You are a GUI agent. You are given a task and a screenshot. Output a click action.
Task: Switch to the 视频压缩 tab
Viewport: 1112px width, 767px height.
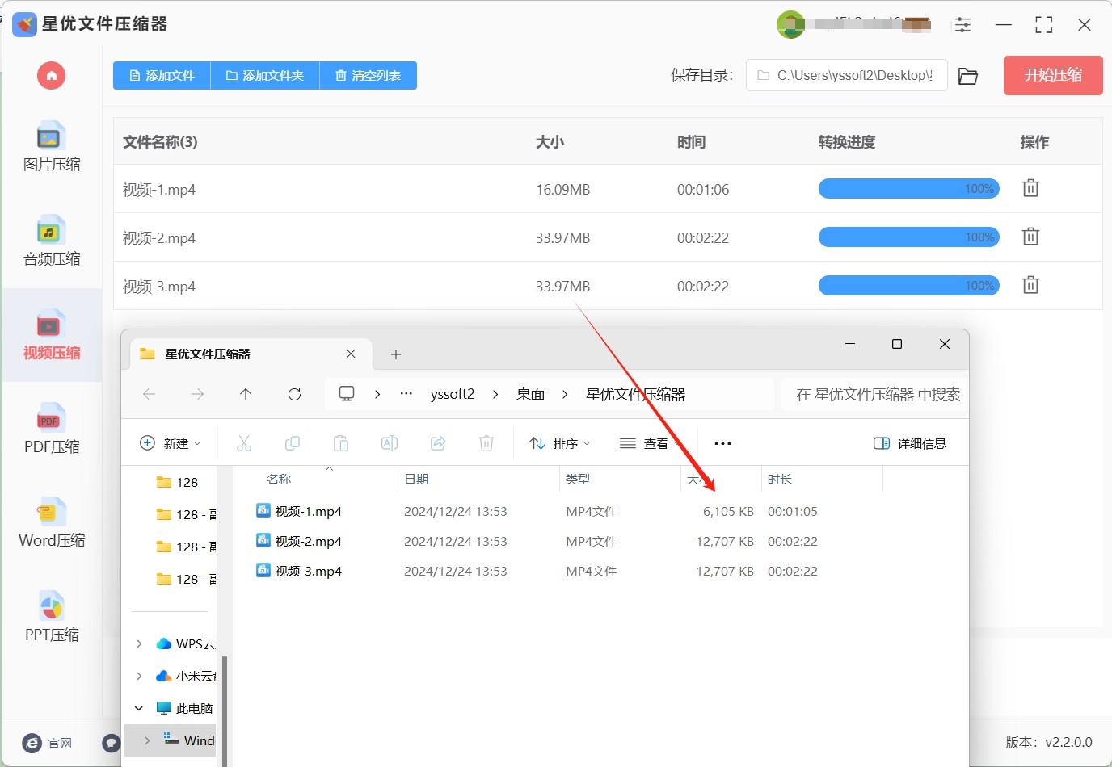coord(52,335)
